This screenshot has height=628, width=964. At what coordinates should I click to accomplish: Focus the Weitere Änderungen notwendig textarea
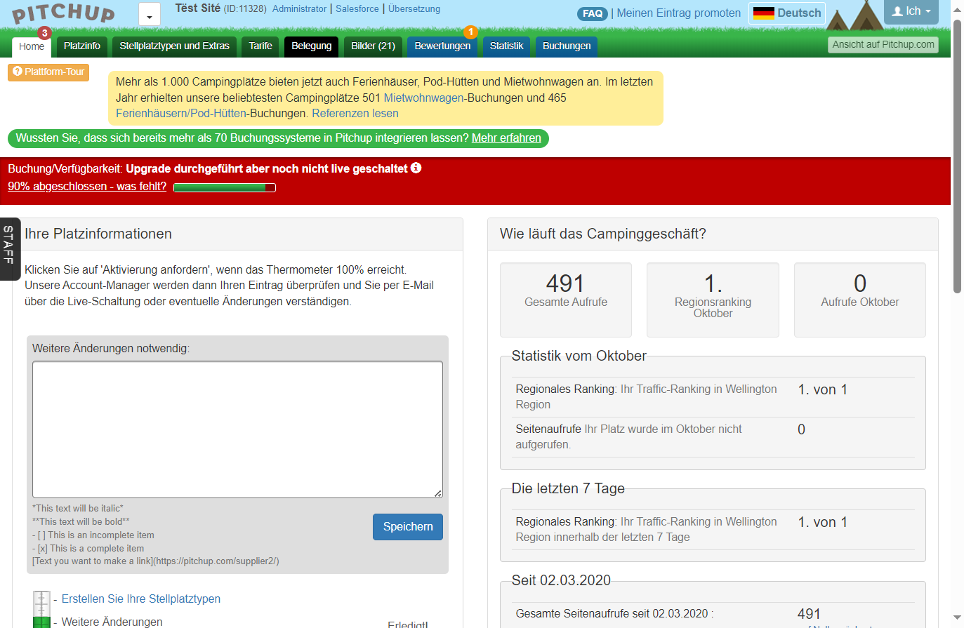coord(237,429)
